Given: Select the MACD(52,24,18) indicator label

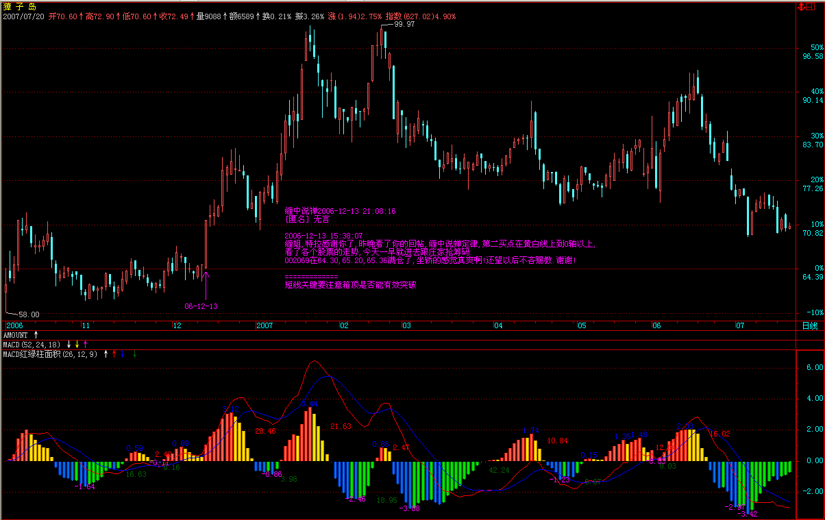Looking at the screenshot, I should (32, 344).
